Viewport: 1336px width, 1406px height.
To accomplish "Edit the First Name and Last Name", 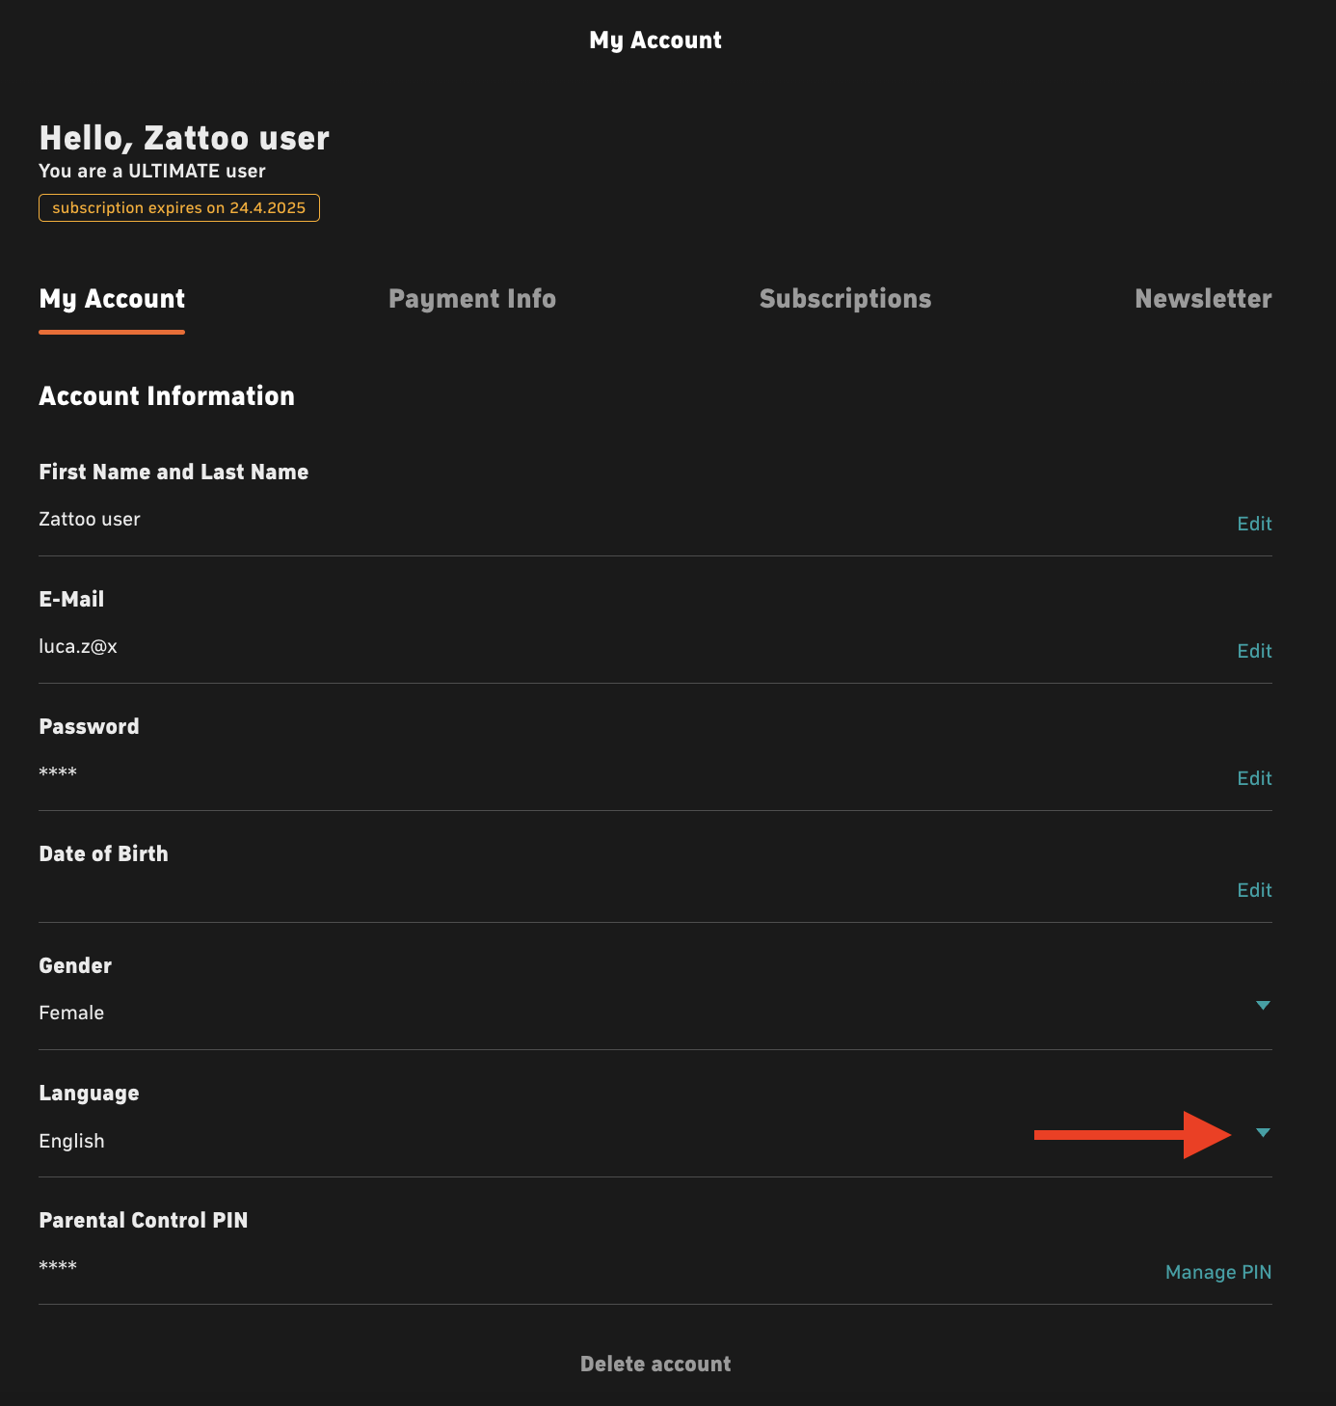I will 1254,524.
